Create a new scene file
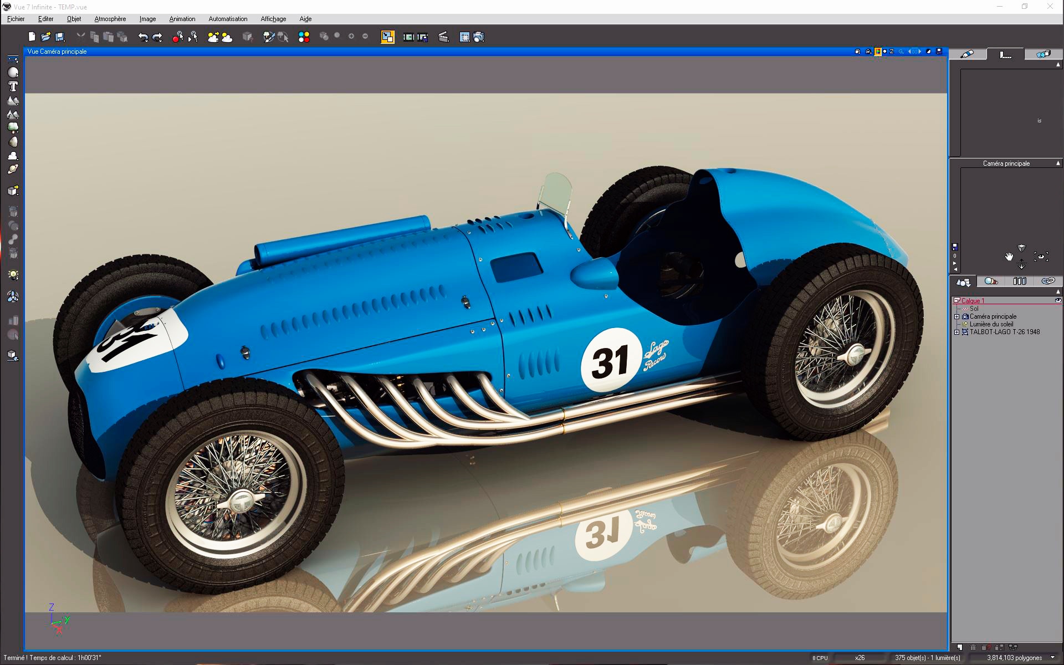The height and width of the screenshot is (665, 1064). click(32, 37)
